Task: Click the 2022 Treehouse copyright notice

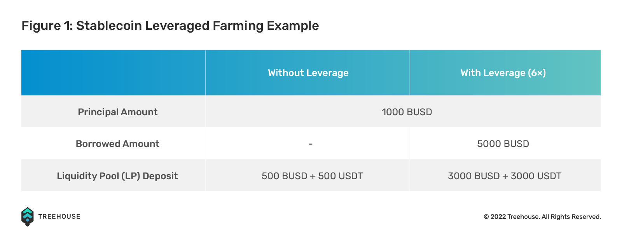Action: (x=542, y=217)
